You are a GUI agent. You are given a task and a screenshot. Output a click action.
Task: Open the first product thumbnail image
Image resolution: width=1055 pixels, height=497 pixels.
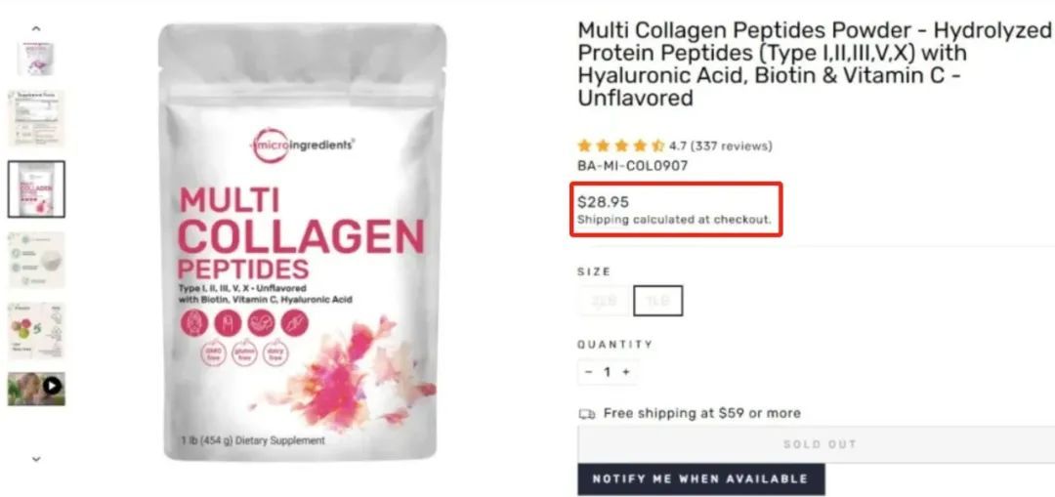click(x=36, y=59)
